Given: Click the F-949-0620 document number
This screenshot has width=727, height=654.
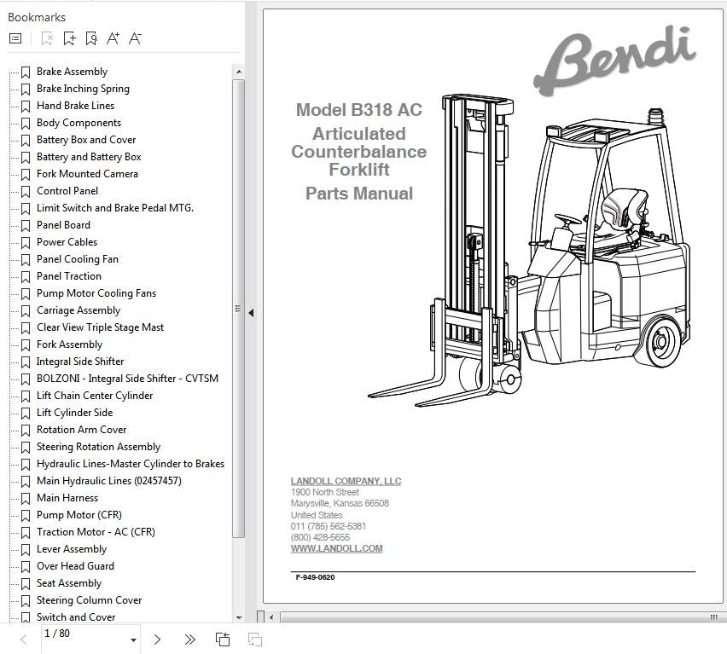Looking at the screenshot, I should coord(315,577).
